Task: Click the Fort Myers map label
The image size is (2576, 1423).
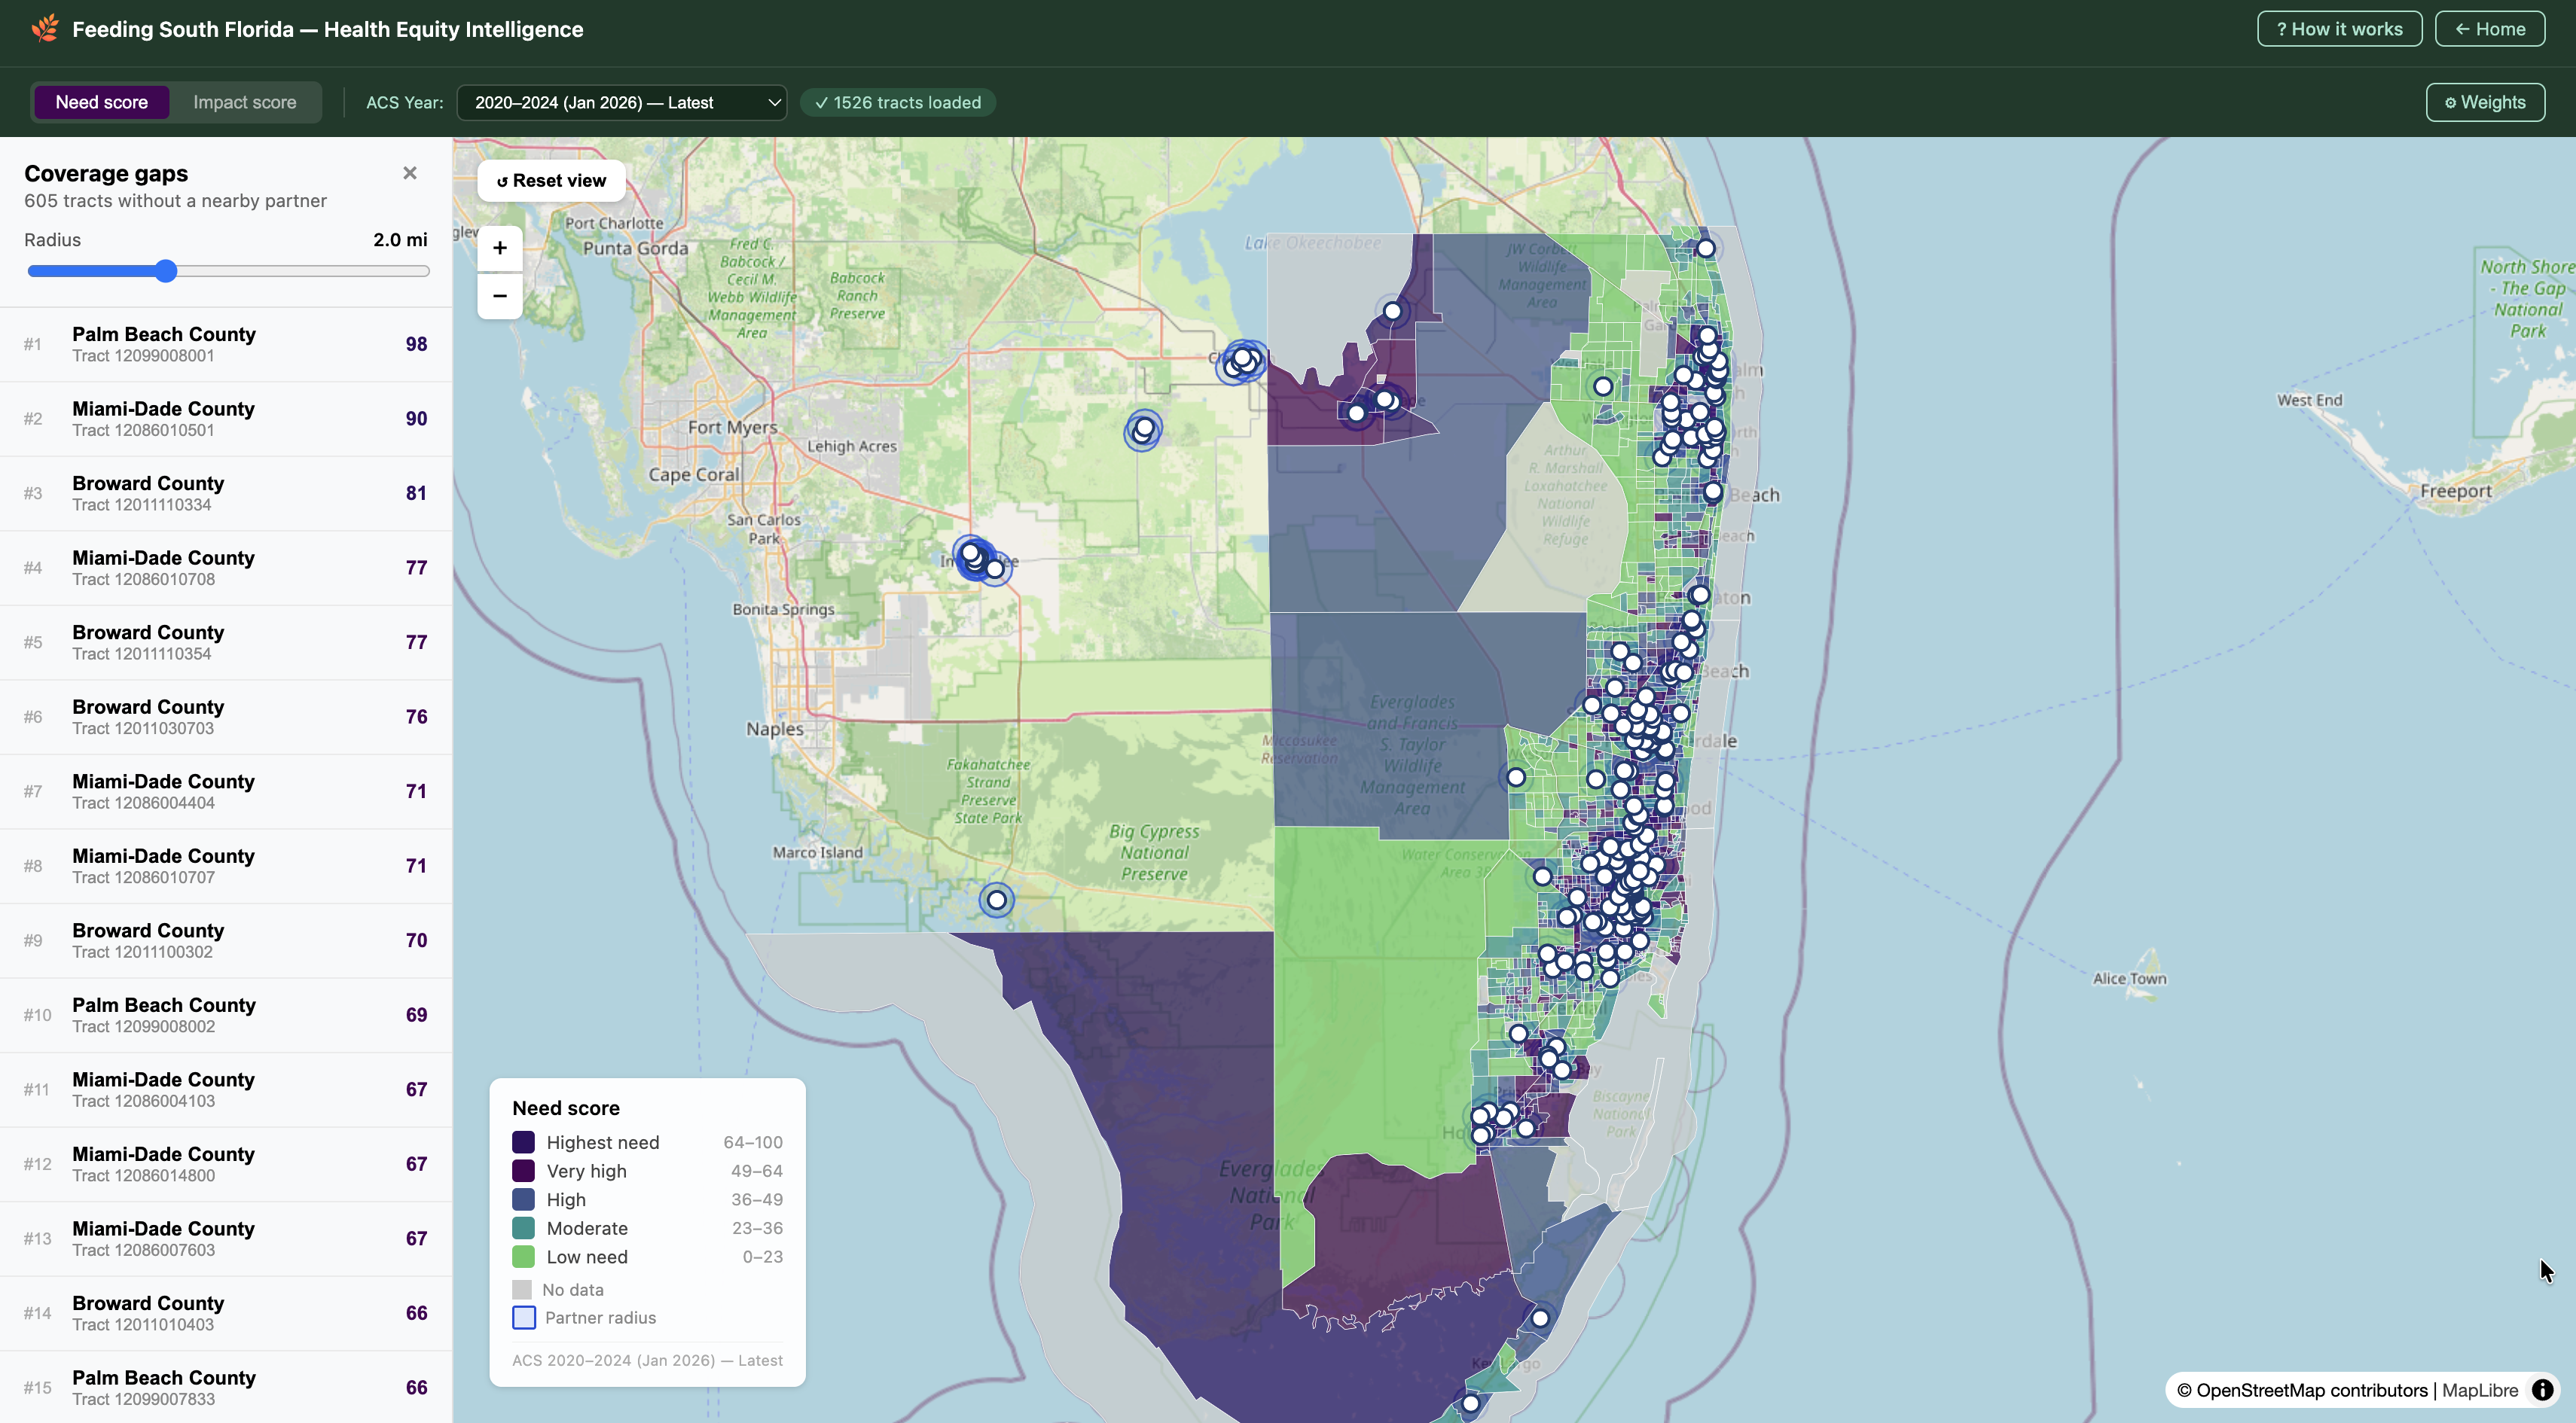Action: (x=733, y=427)
